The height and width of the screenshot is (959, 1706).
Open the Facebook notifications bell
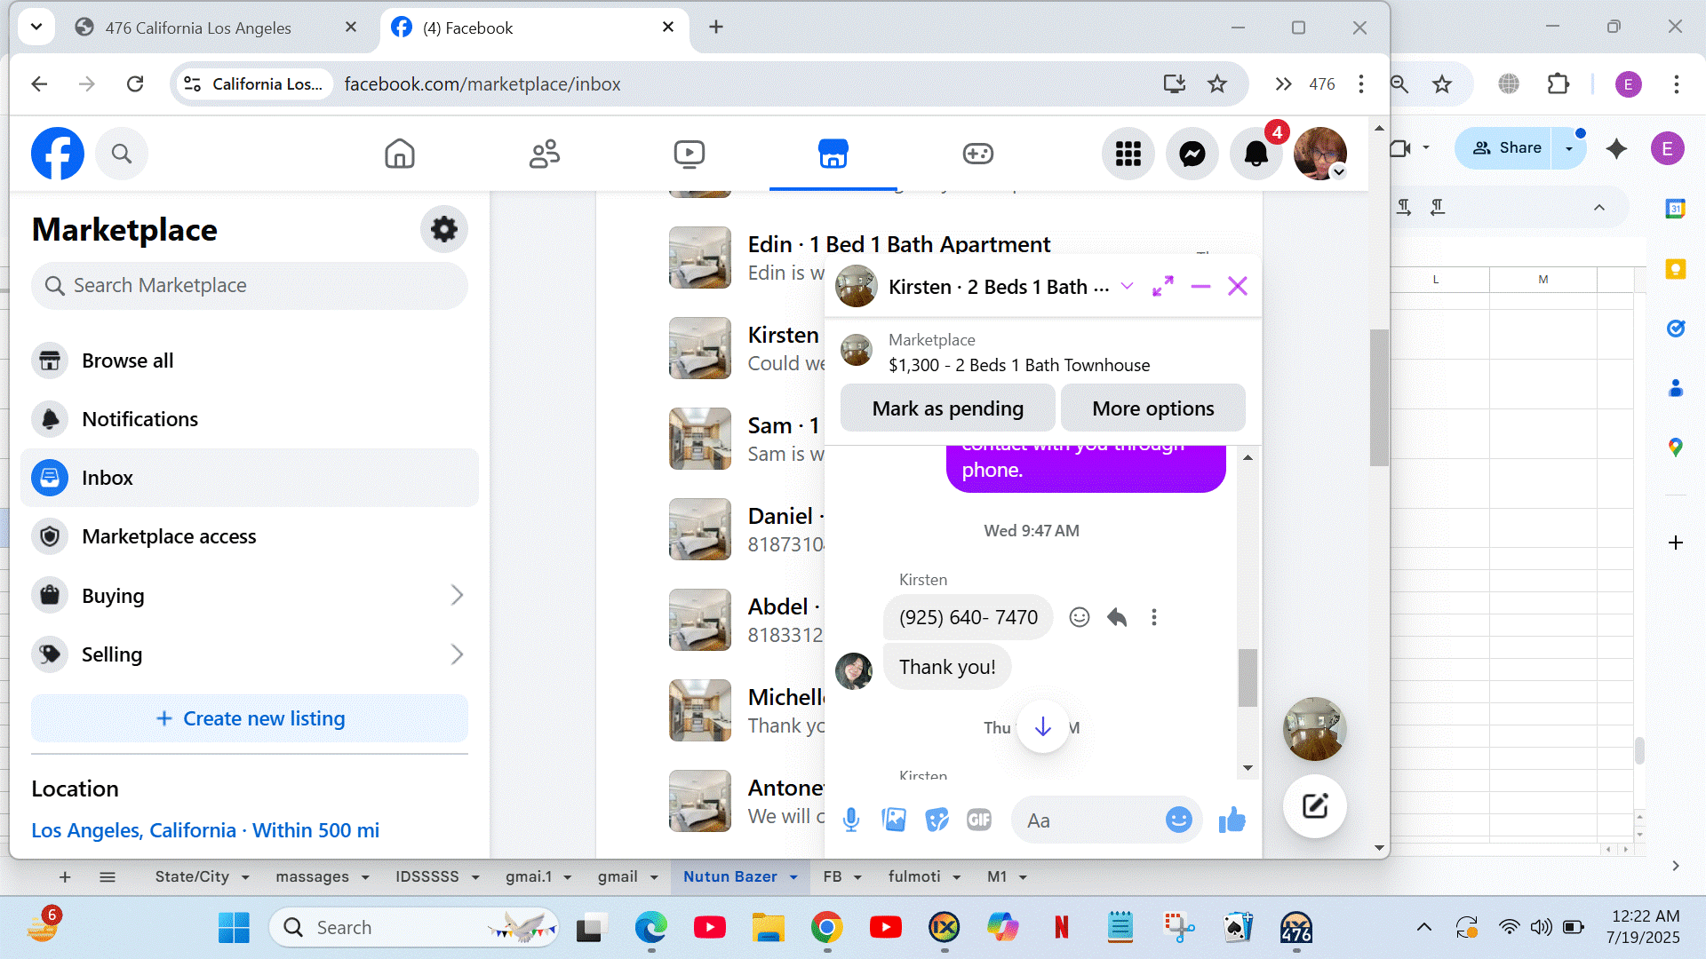[x=1256, y=154]
